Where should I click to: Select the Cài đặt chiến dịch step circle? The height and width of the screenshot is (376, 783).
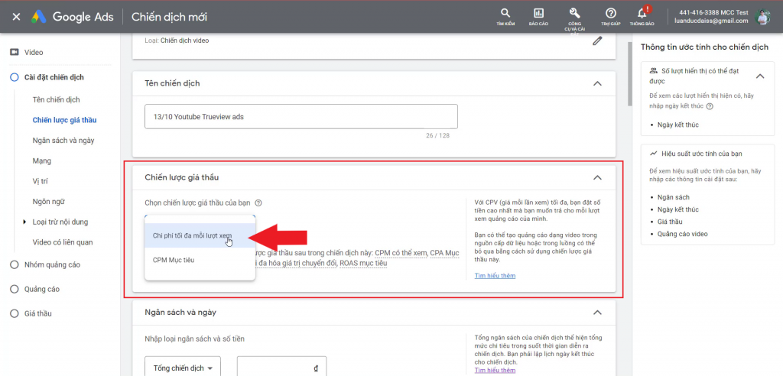14,77
